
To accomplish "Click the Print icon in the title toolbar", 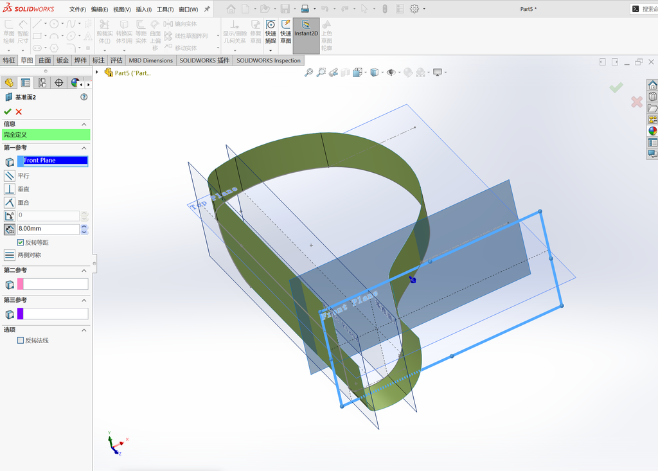I will (x=305, y=8).
